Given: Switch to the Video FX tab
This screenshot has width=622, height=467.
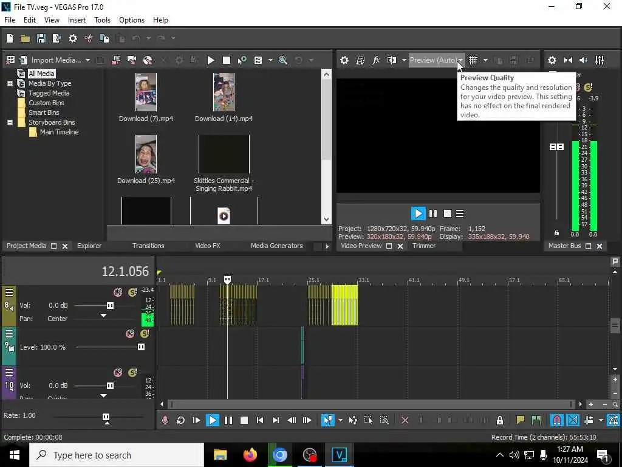Looking at the screenshot, I should (x=208, y=246).
